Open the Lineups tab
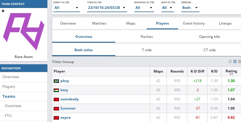241x122 pixels. tap(225, 23)
